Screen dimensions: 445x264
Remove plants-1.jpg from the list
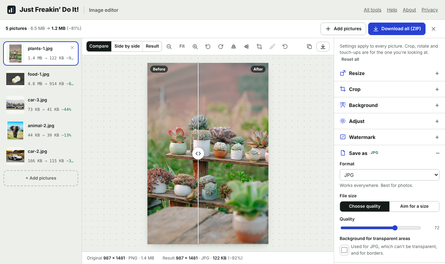tap(72, 48)
